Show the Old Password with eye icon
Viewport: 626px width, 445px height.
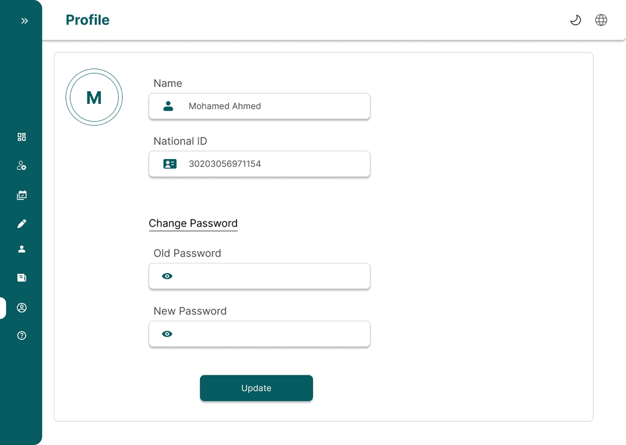click(x=167, y=276)
